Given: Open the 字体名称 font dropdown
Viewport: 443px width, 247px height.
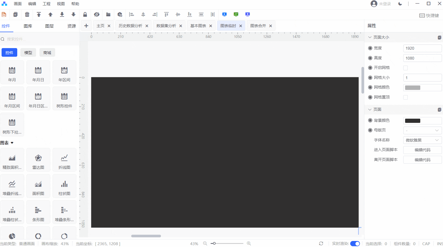Looking at the screenshot, I should [x=422, y=140].
